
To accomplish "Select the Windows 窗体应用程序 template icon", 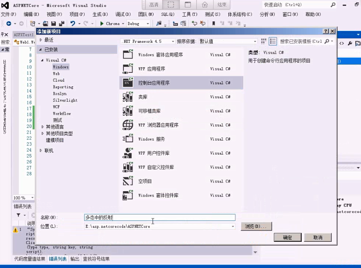I will pos(128,55).
